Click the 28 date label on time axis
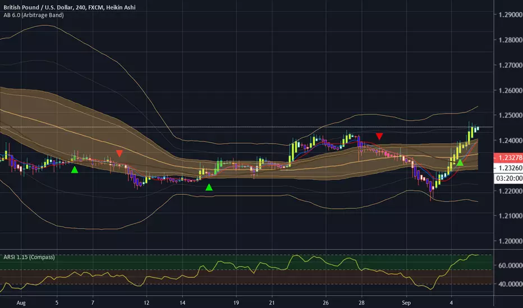This screenshot has width=523, height=308. click(x=361, y=302)
